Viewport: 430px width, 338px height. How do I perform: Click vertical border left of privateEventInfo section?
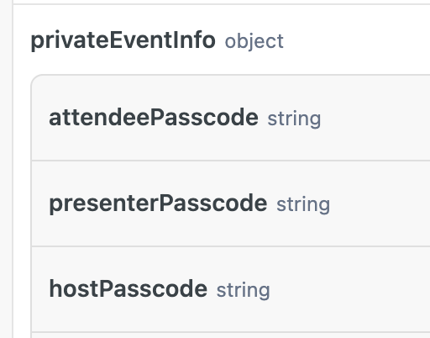pyautogui.click(x=13, y=168)
